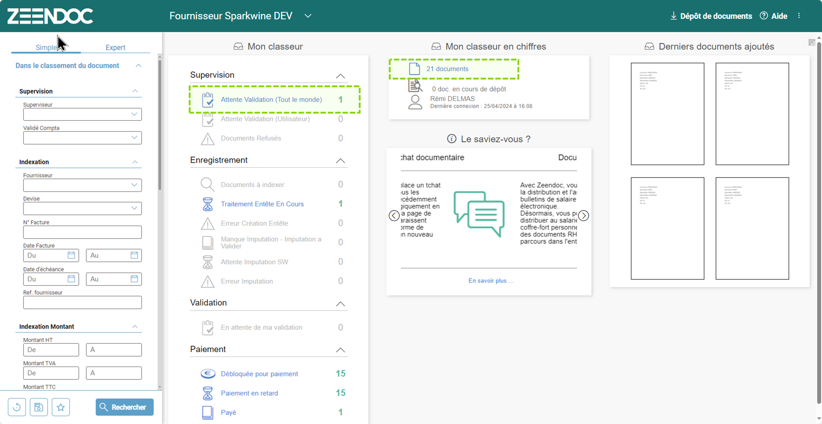Click the Rechercher button
The width and height of the screenshot is (822, 424).
coord(125,407)
